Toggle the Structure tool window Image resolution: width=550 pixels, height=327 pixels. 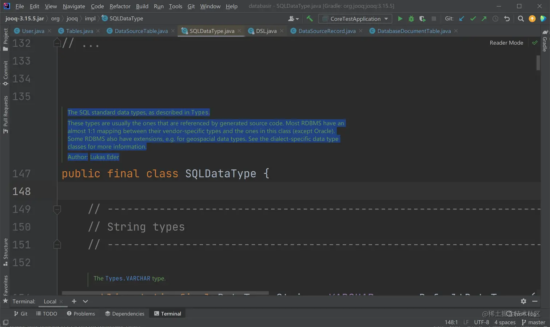pos(5,252)
